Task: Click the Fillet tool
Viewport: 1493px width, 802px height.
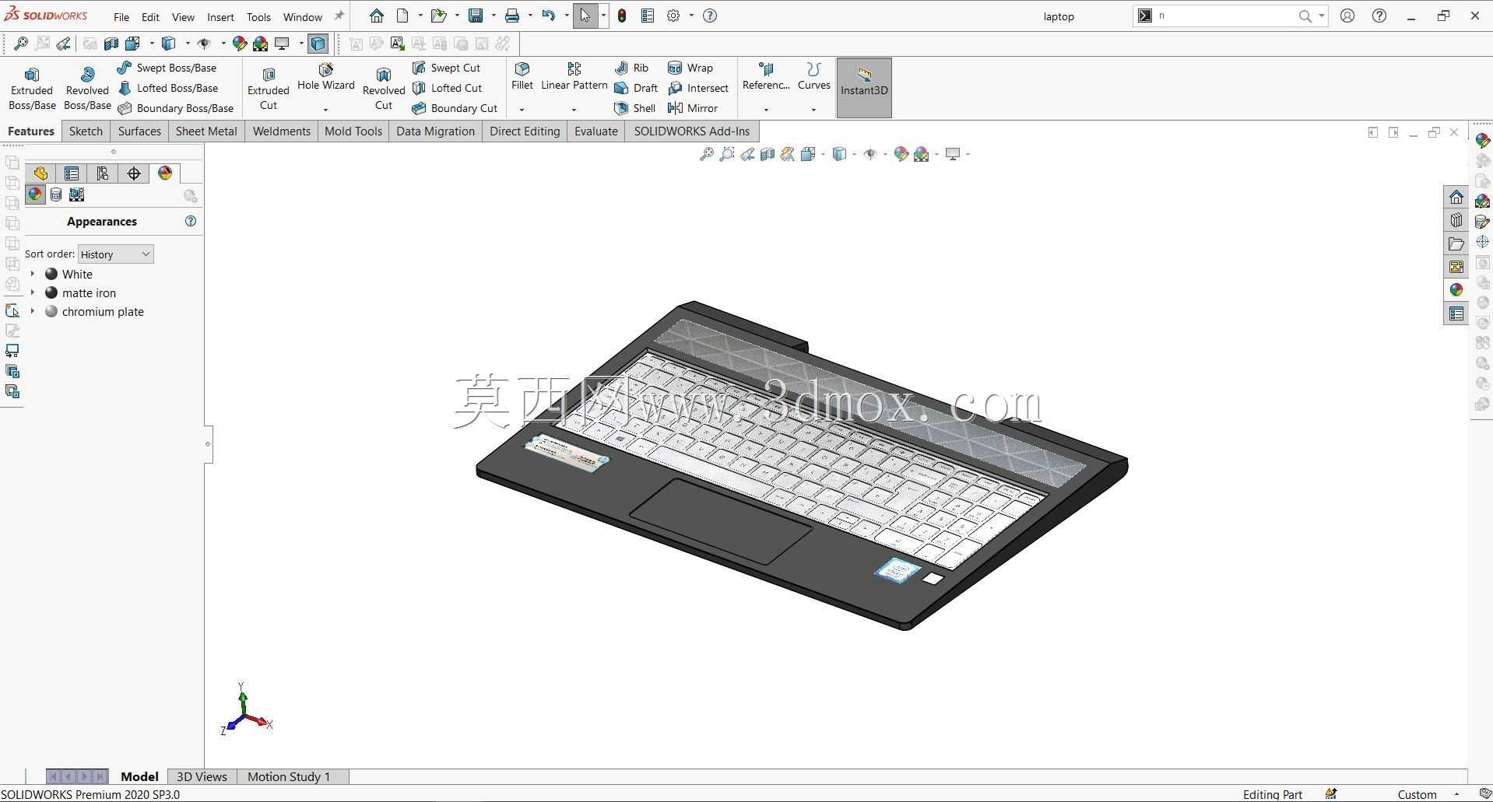Action: [x=522, y=77]
